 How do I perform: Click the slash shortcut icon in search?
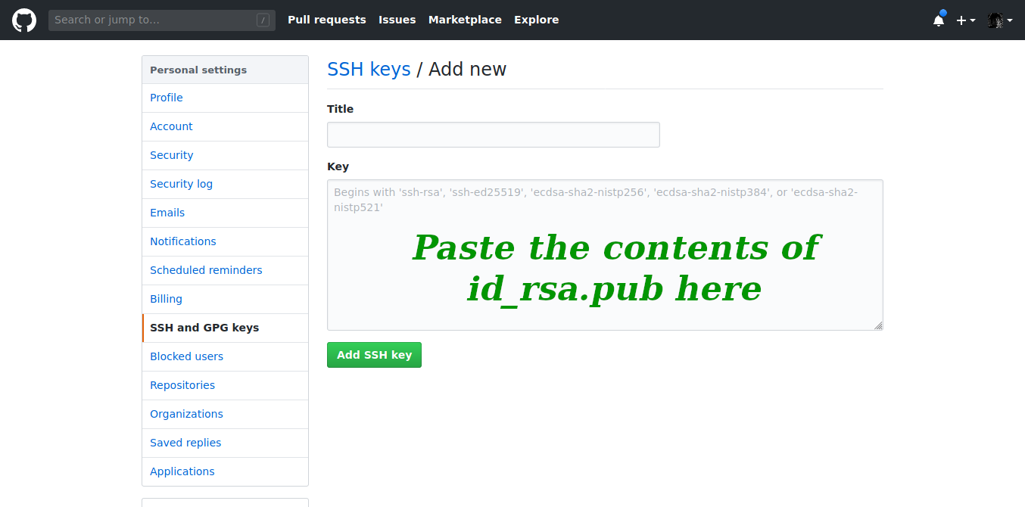(x=263, y=20)
